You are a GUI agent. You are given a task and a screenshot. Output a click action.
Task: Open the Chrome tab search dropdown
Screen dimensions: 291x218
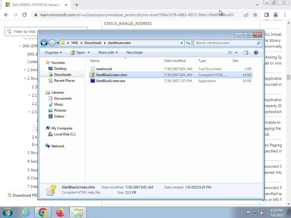tap(257, 5)
